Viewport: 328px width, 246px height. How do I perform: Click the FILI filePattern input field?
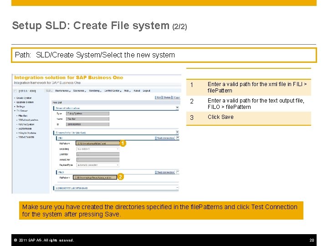pyautogui.click(x=97, y=143)
